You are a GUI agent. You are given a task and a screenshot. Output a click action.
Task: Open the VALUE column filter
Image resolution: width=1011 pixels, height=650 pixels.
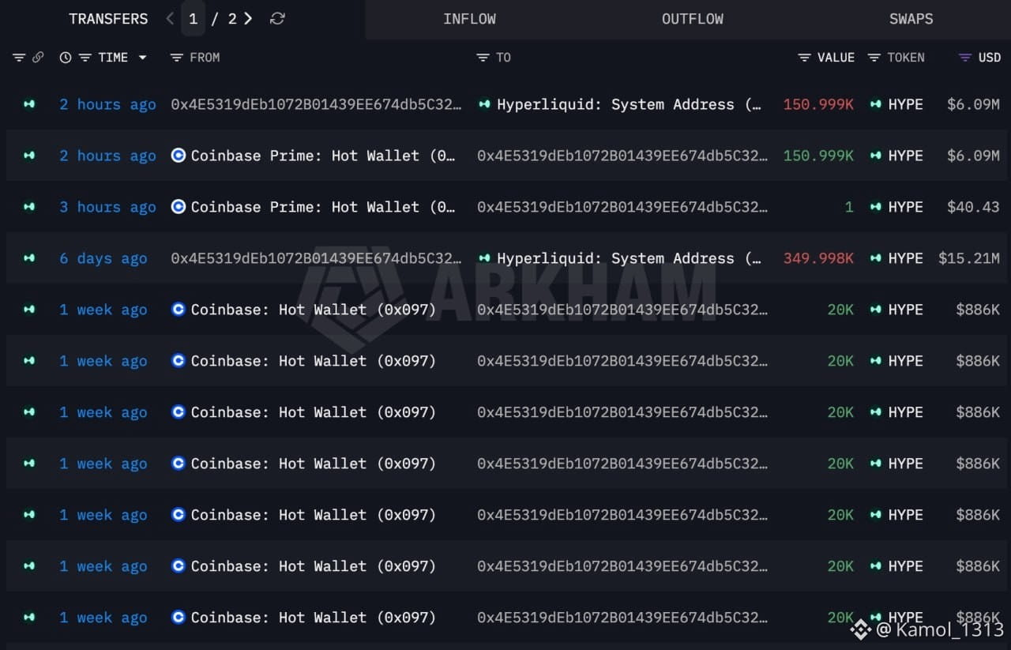(805, 58)
